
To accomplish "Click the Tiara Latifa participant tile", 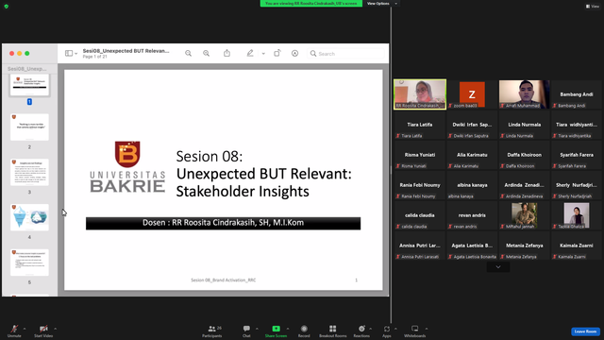I will [420, 125].
